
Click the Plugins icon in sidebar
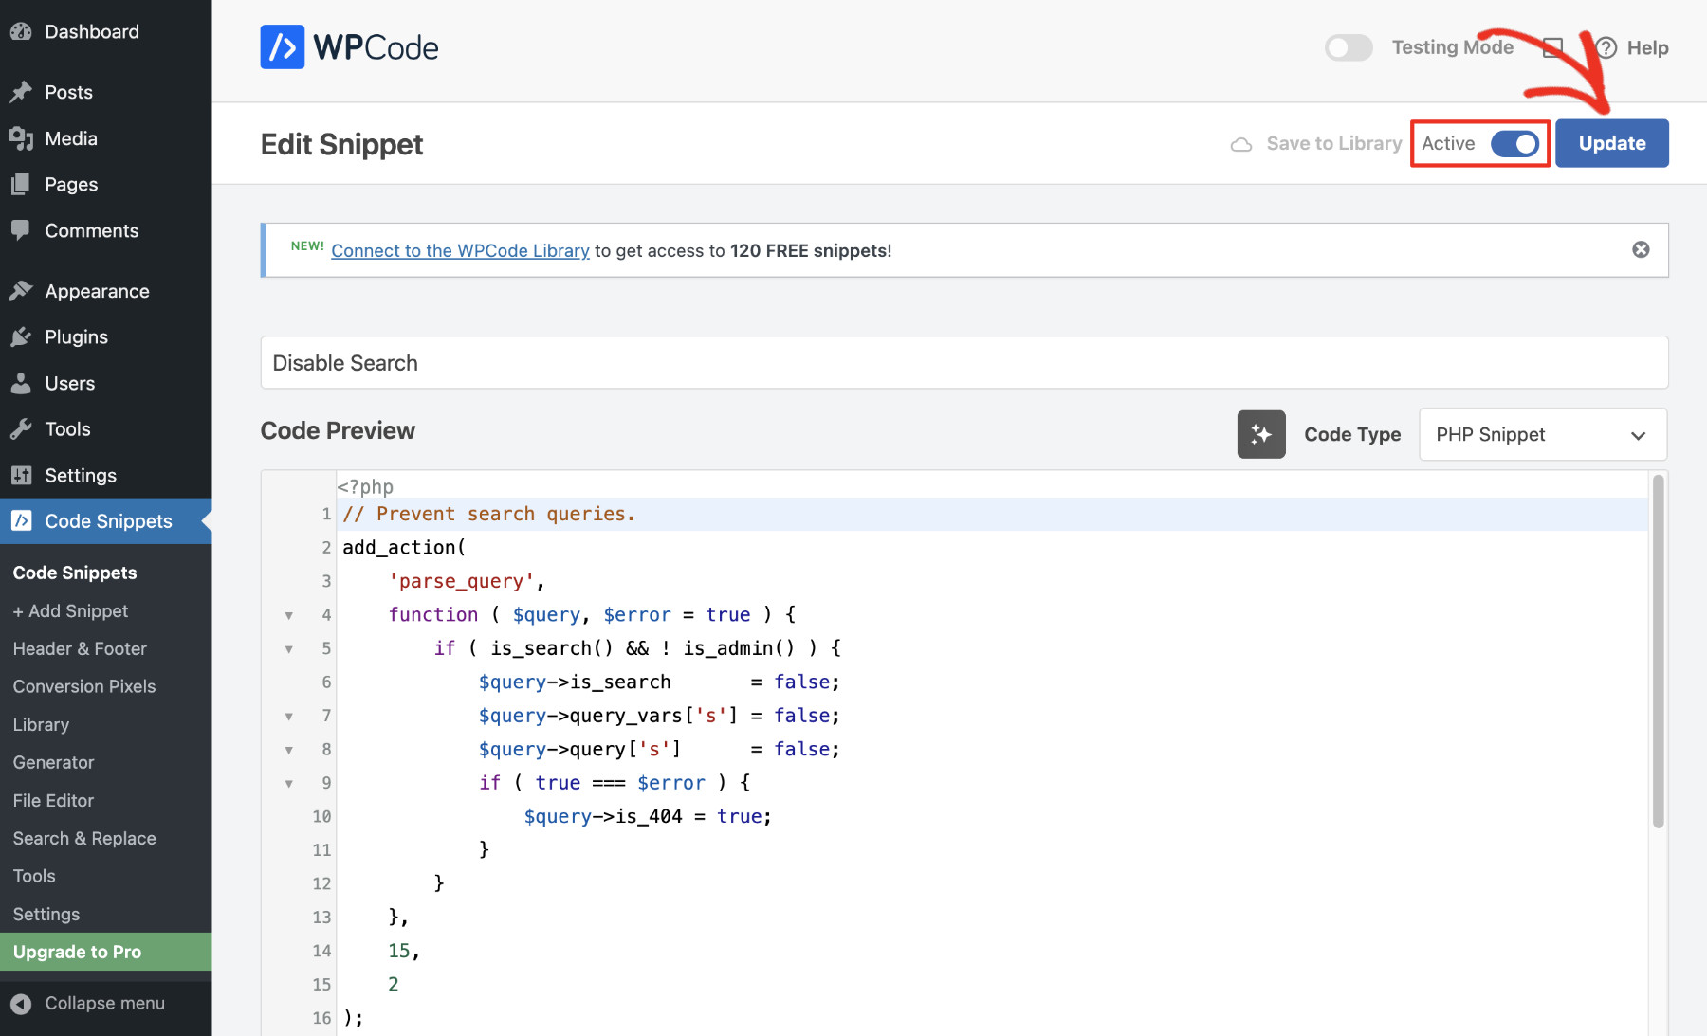coord(21,337)
